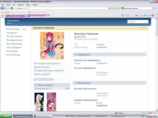This screenshot has width=158, height=118.
Task: Click the 51% profile completion bar
Action: [52, 79]
